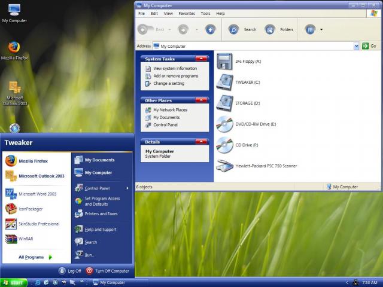Image resolution: width=383 pixels, height=287 pixels.
Task: Click the Go button beside the address bar
Action: (x=369, y=46)
